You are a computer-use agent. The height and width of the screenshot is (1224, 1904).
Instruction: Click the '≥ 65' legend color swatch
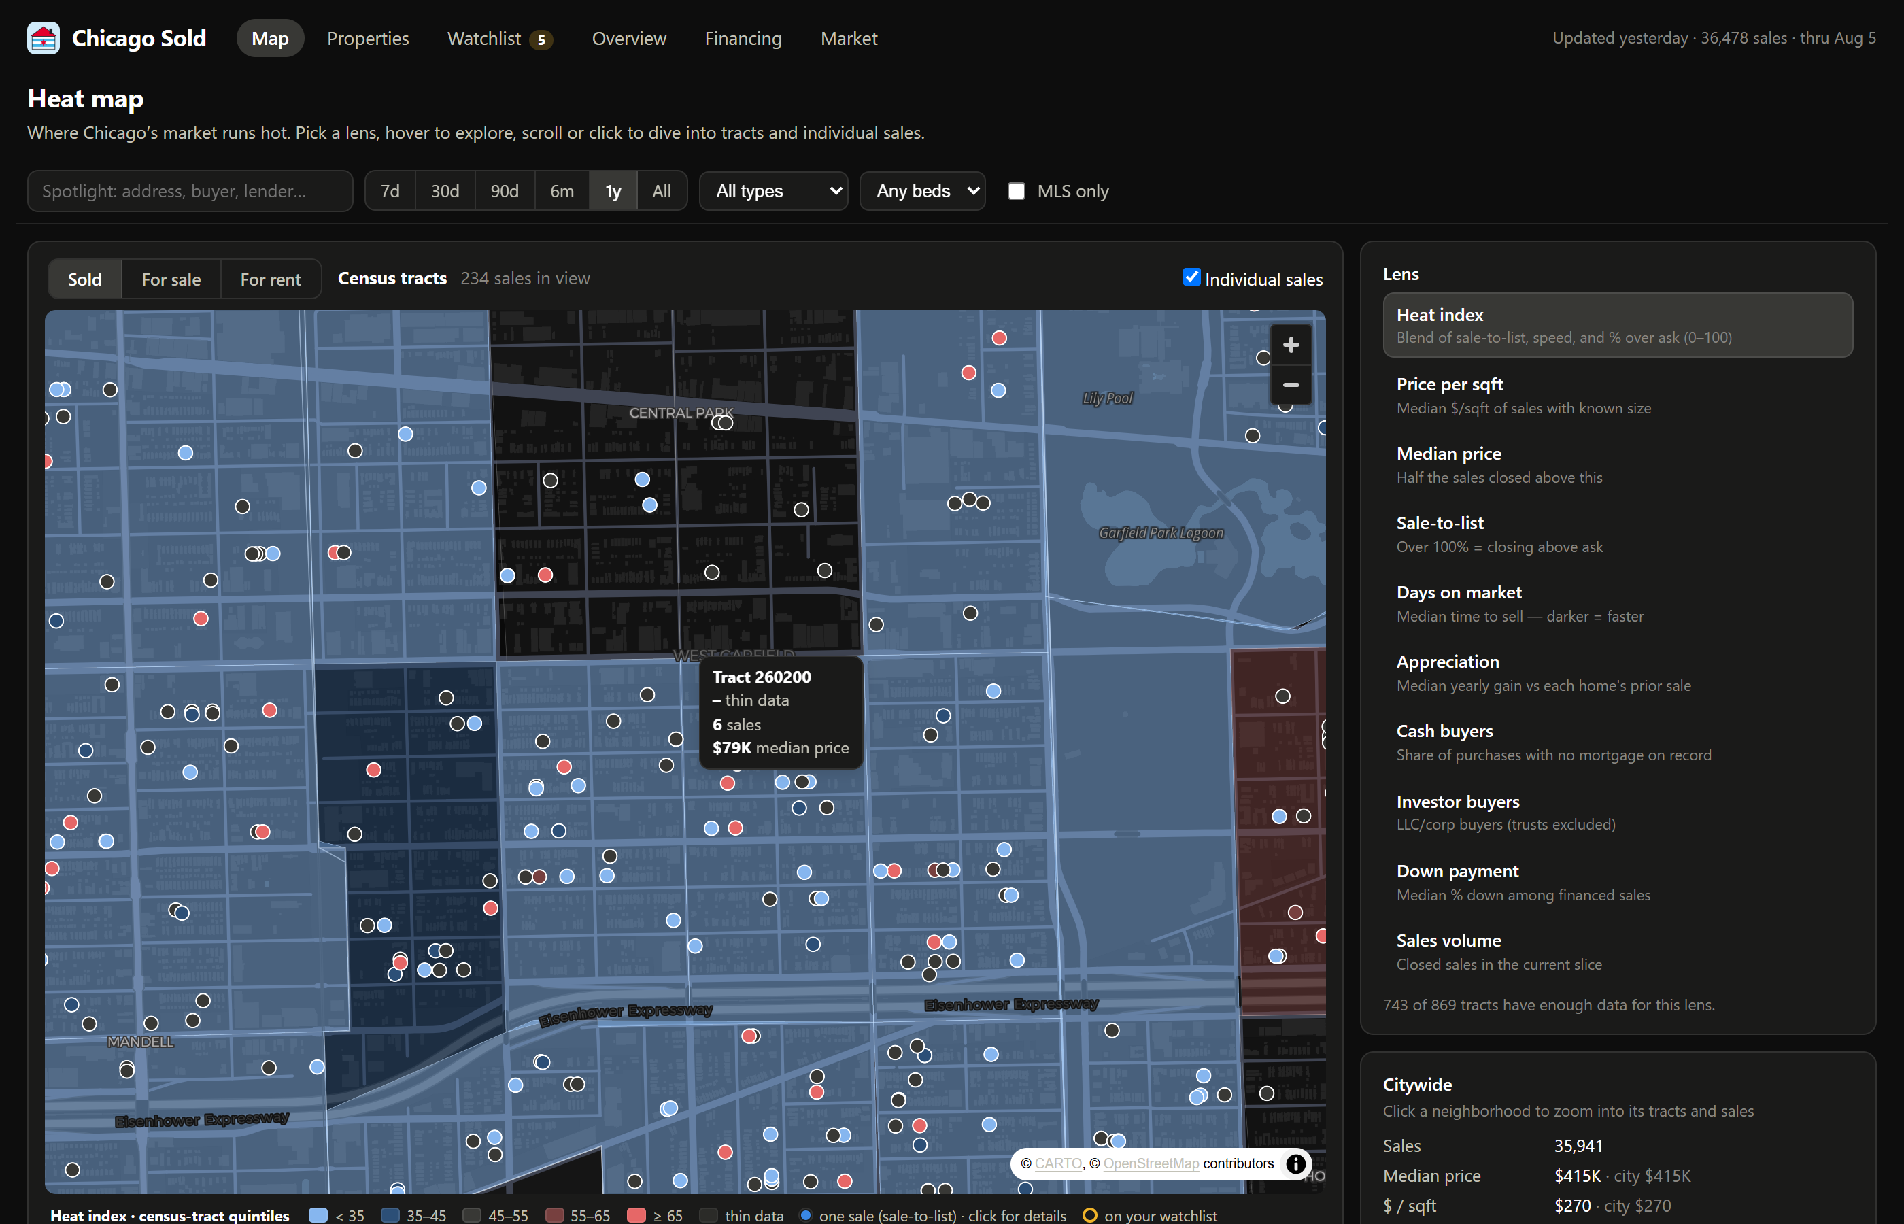point(636,1215)
